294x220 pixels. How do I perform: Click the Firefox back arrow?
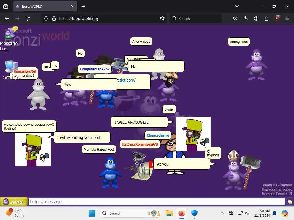[7, 19]
